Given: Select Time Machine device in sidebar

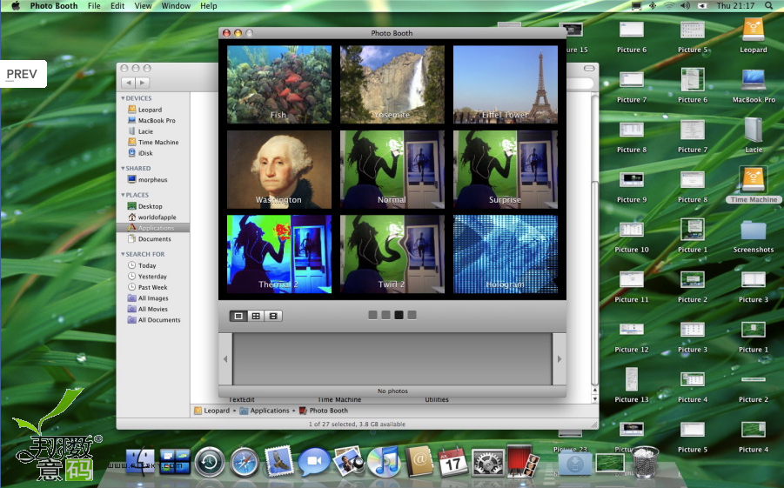Looking at the screenshot, I should [153, 142].
